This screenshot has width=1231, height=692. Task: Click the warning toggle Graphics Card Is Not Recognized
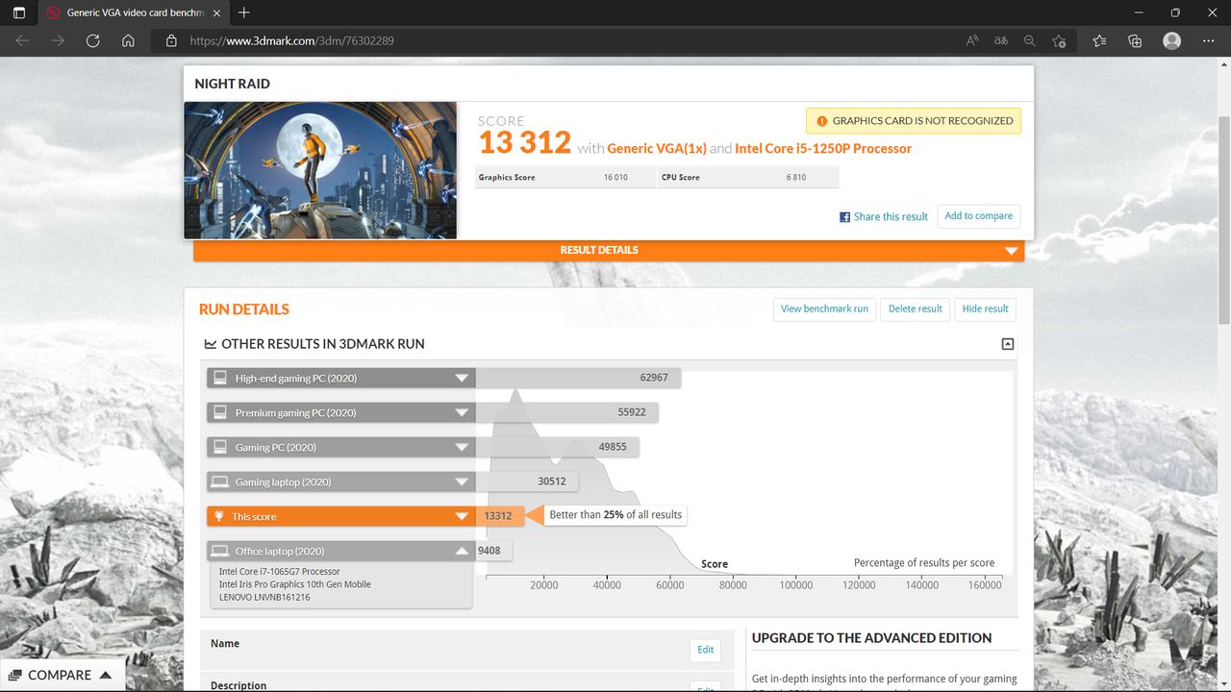pyautogui.click(x=913, y=120)
